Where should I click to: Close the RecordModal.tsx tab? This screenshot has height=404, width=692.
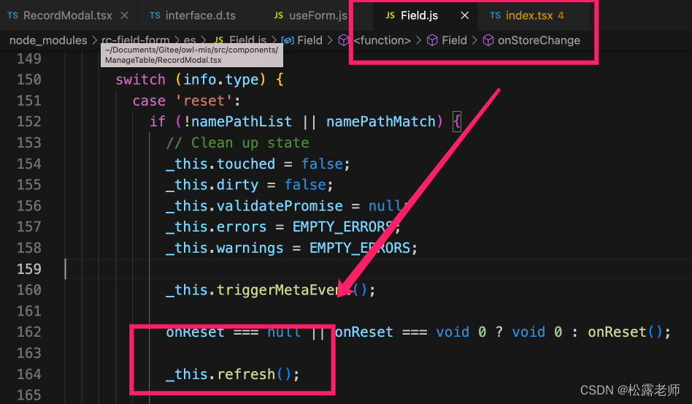coord(124,15)
